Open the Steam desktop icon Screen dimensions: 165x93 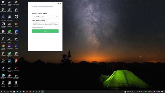pyautogui.click(x=3, y=68)
